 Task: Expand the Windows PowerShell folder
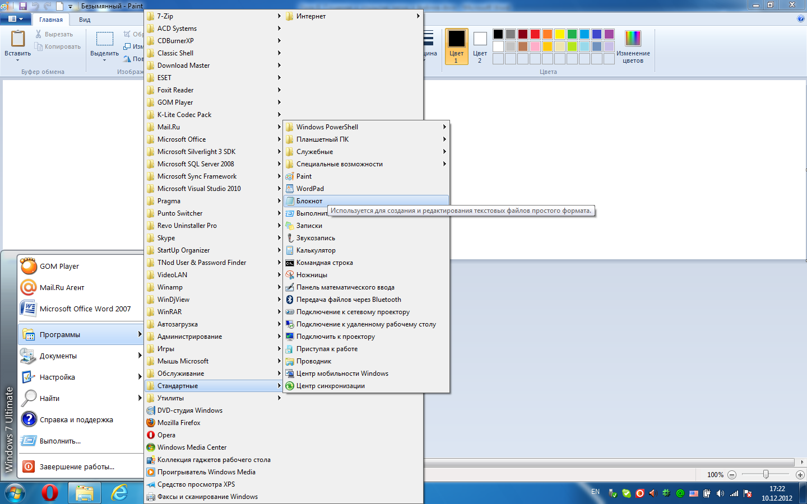coord(366,127)
